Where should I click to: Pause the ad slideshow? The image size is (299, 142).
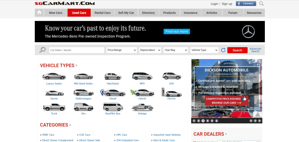[x=255, y=121]
